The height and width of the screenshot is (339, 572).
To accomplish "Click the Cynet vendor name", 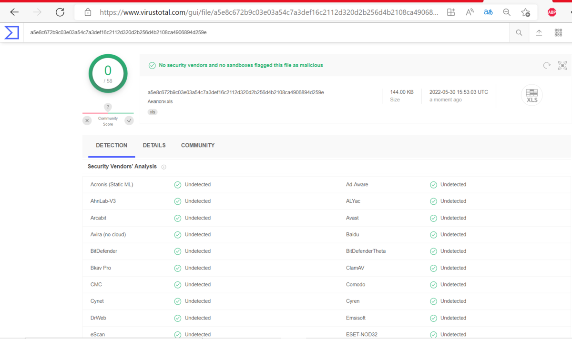I will point(97,301).
